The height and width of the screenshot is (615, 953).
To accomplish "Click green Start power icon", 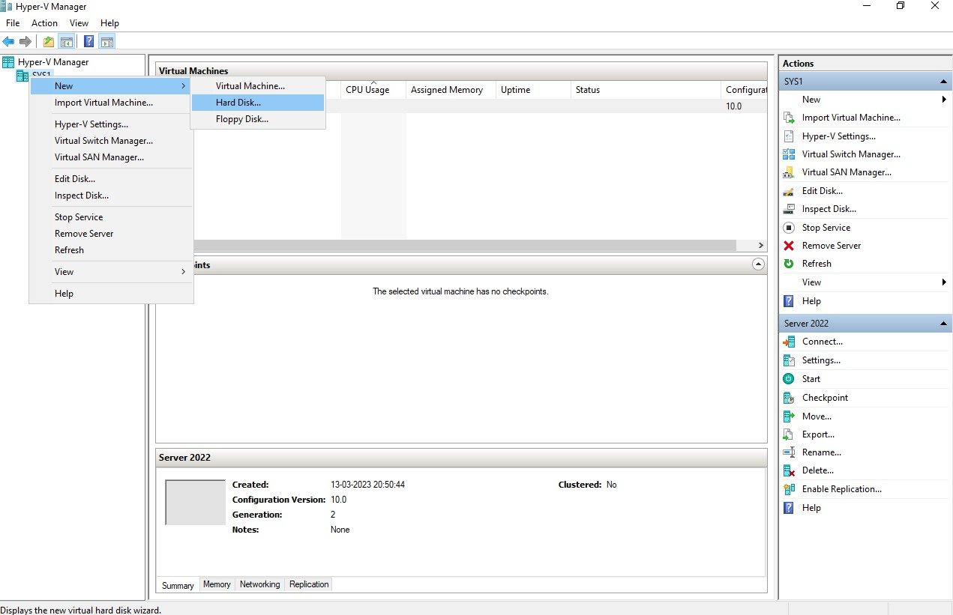I will 789,379.
